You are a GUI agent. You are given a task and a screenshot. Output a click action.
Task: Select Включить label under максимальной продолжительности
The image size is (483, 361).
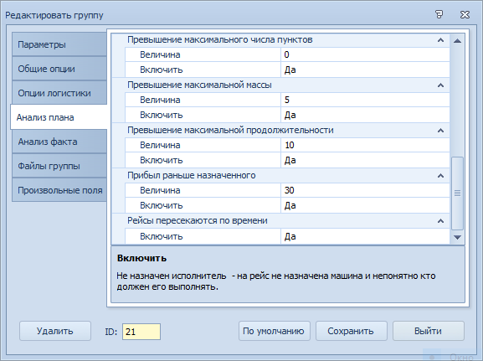tap(161, 160)
